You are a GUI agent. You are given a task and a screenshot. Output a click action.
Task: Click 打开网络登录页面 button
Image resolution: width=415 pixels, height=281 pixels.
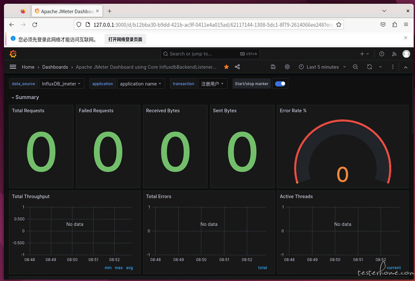click(125, 39)
